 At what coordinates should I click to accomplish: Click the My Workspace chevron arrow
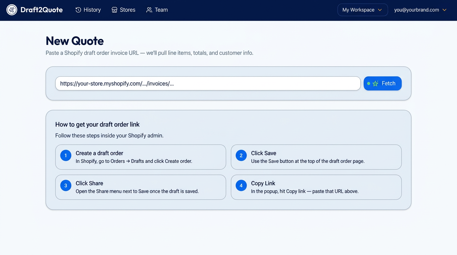click(x=380, y=10)
